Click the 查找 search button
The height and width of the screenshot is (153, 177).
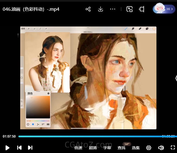pyautogui.click(x=121, y=148)
